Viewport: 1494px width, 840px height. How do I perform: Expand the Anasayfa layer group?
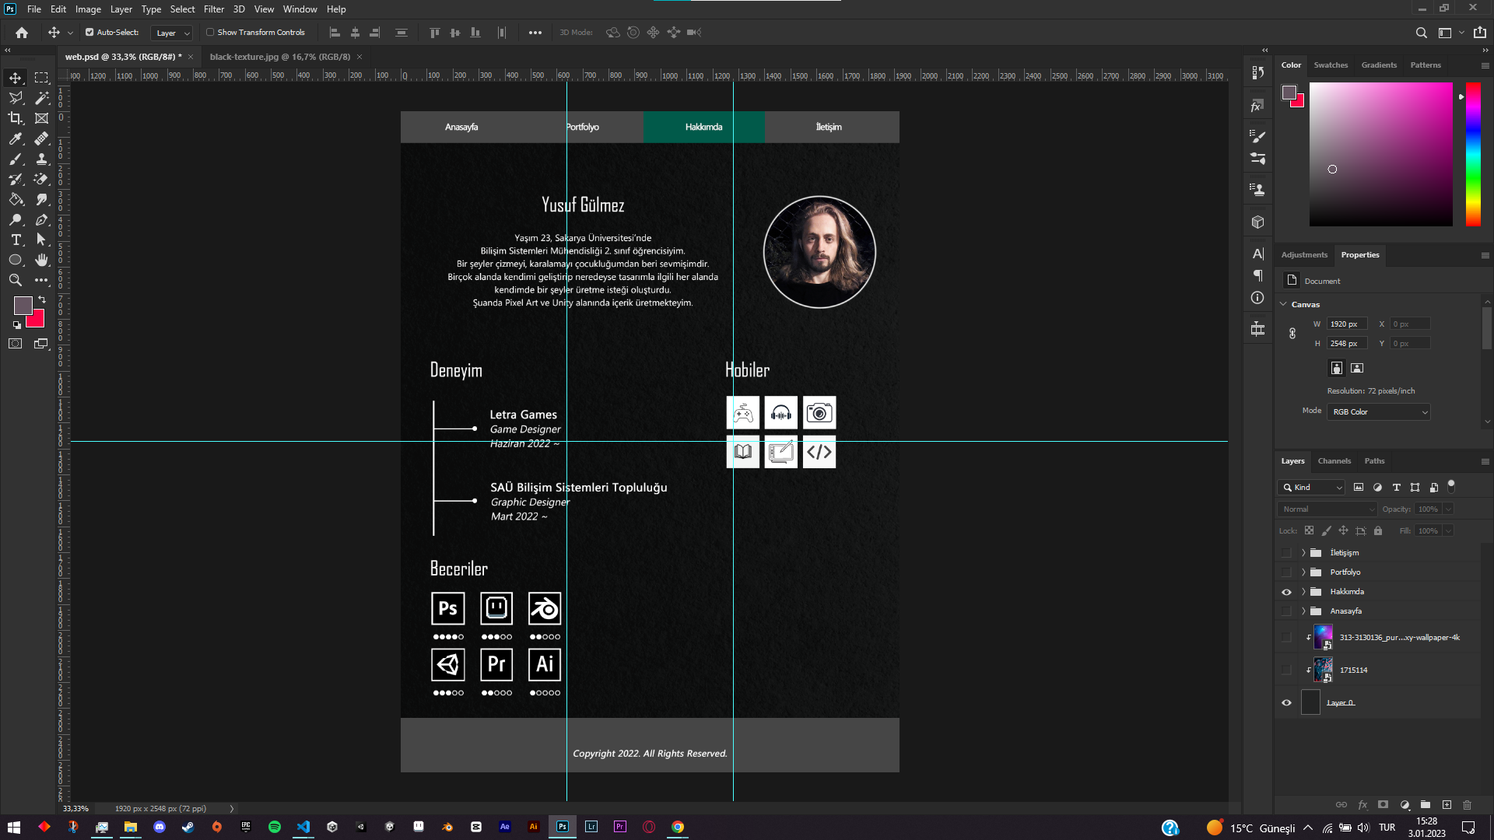click(x=1303, y=611)
